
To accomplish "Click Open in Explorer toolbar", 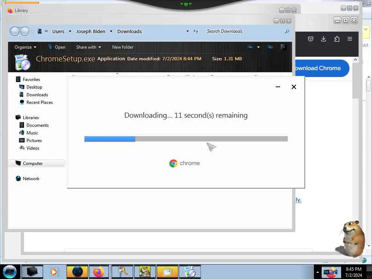I will (x=57, y=47).
